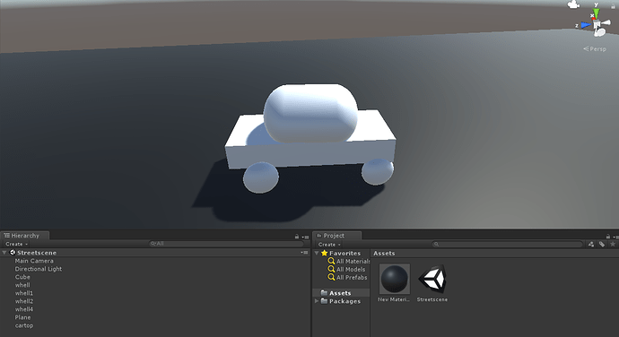Select whell object in Hierarchy

[22, 285]
